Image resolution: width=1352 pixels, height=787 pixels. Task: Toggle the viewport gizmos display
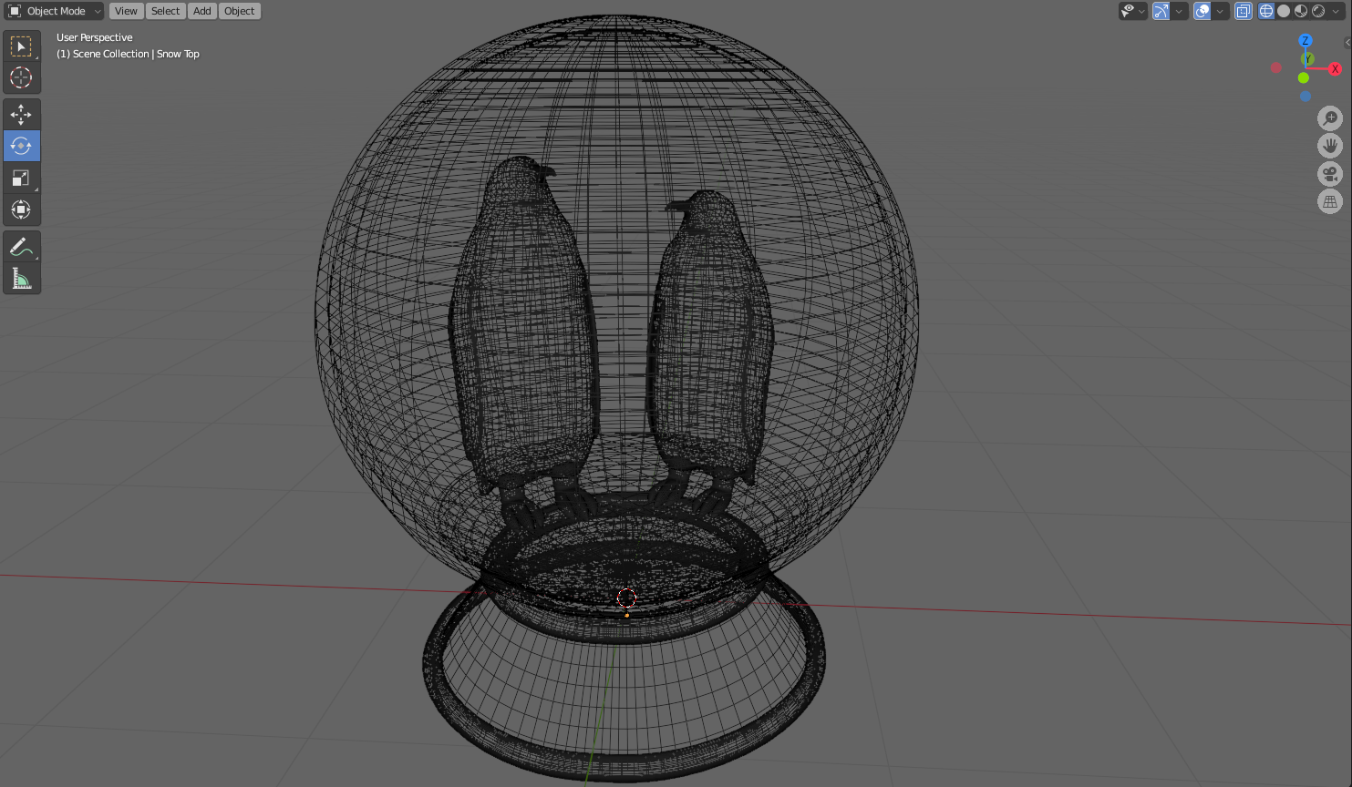pos(1161,11)
